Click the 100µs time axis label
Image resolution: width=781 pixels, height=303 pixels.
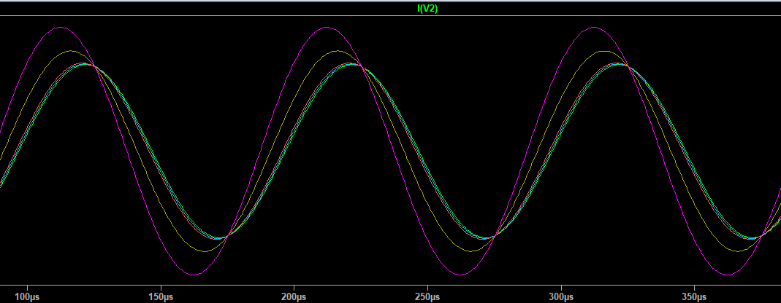(x=27, y=297)
